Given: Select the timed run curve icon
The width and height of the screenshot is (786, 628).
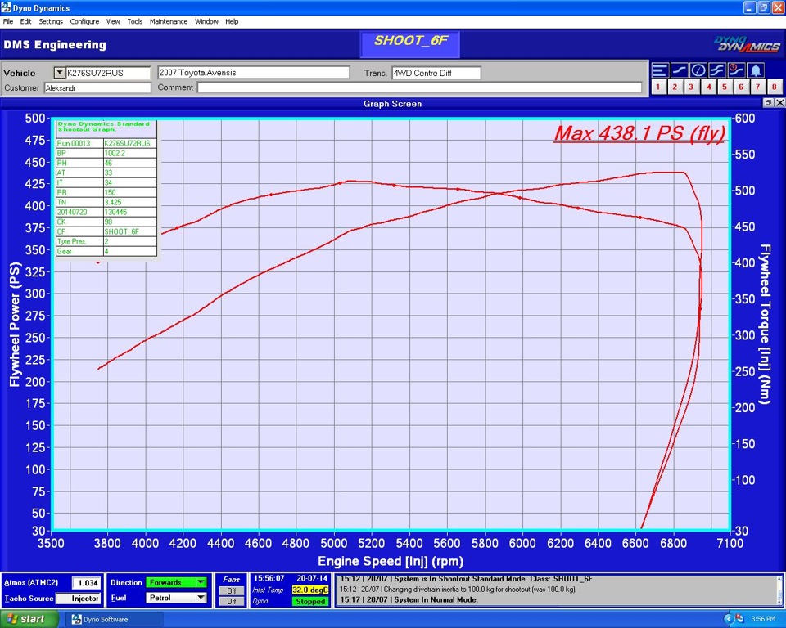Looking at the screenshot, I should [x=734, y=70].
